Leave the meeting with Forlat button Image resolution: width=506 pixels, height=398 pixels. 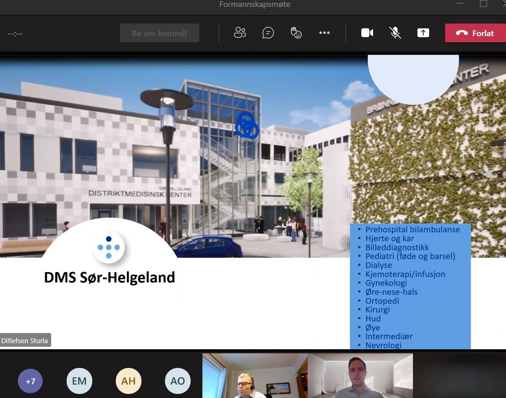coord(475,33)
